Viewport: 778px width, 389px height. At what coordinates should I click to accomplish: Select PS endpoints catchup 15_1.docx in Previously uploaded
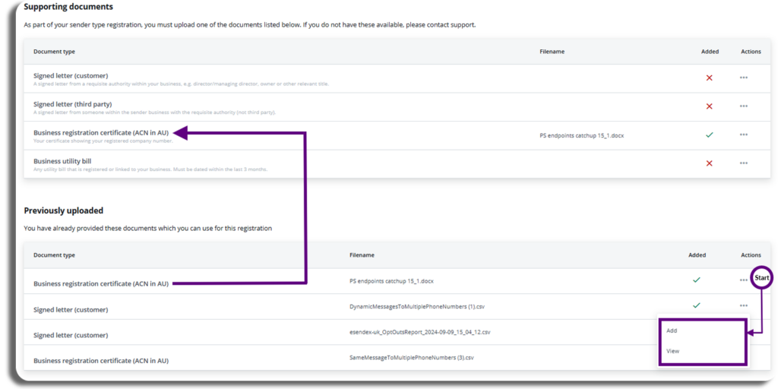[391, 281]
